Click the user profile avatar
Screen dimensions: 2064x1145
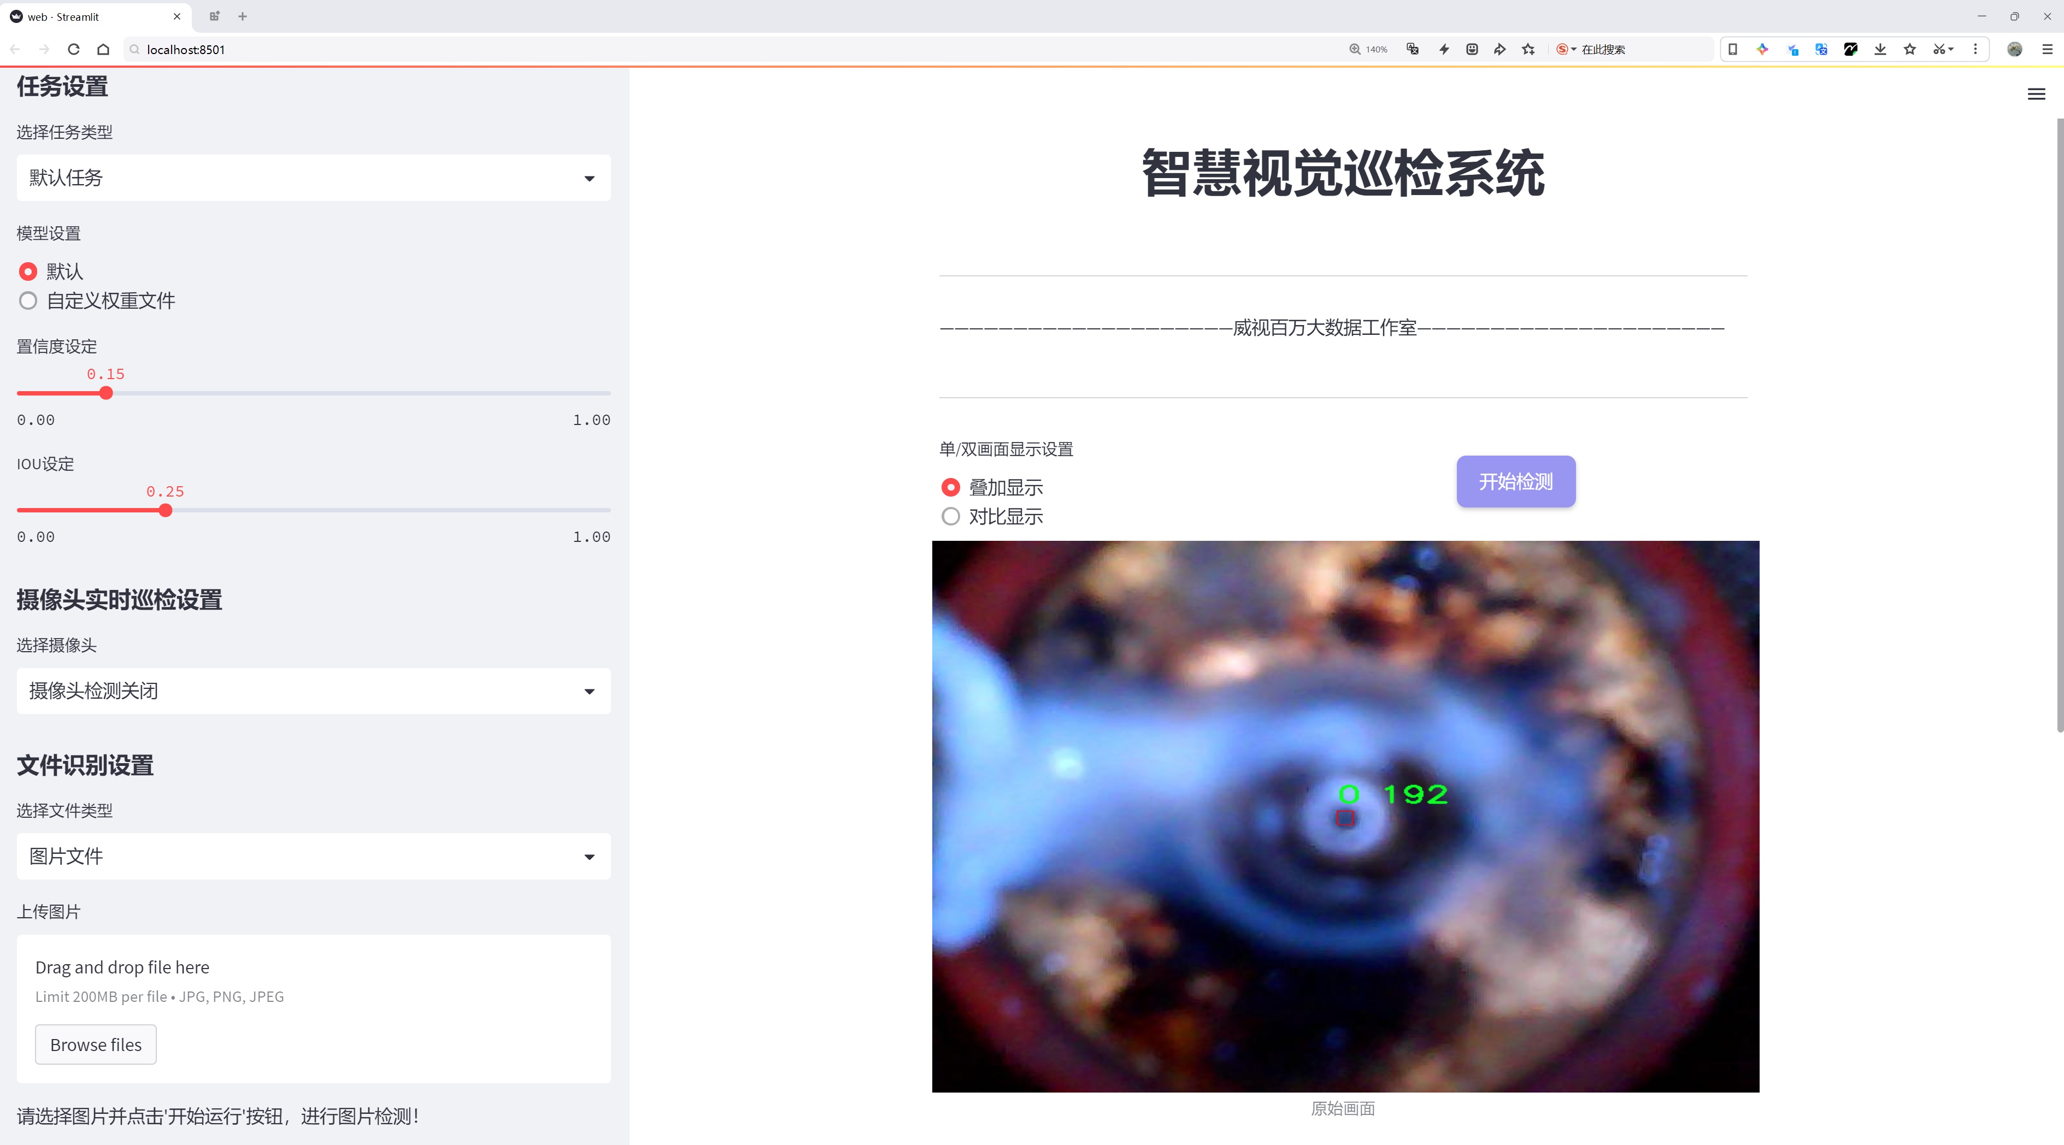[2014, 49]
